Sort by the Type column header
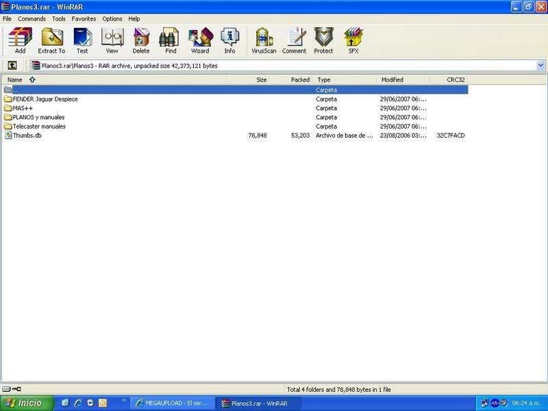Image resolution: width=548 pixels, height=411 pixels. click(345, 79)
